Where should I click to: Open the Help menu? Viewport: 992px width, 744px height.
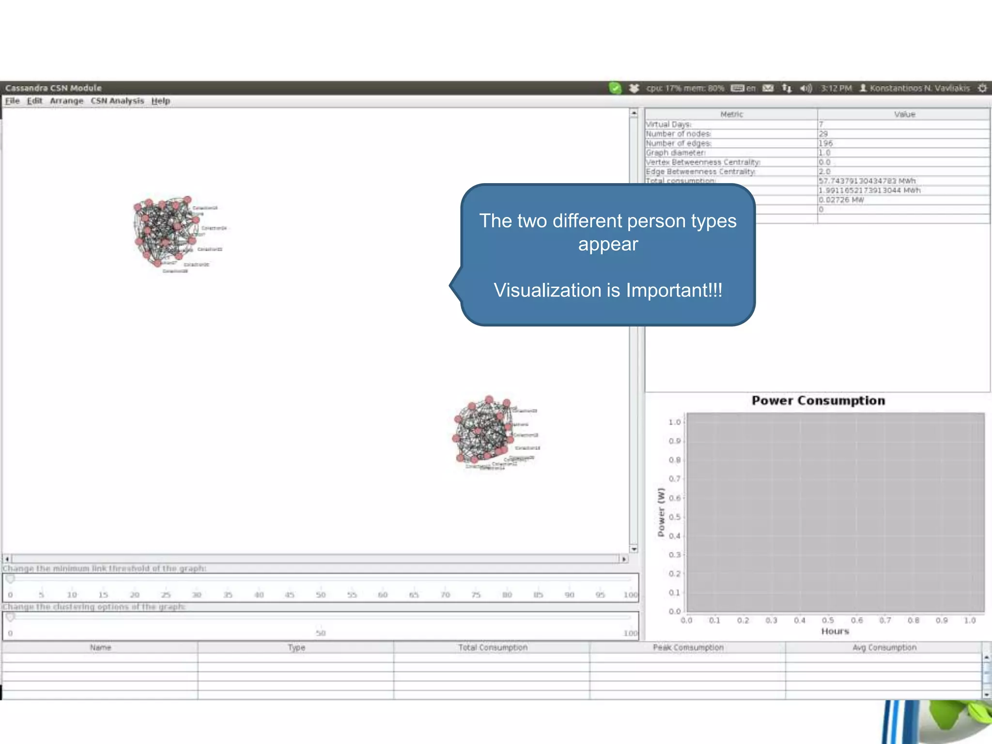tap(160, 101)
